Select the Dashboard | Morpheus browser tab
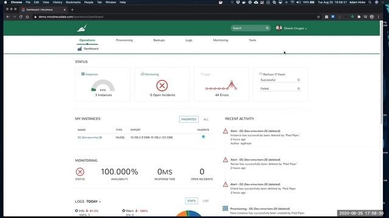This screenshot has height=218, width=389. [x=43, y=10]
